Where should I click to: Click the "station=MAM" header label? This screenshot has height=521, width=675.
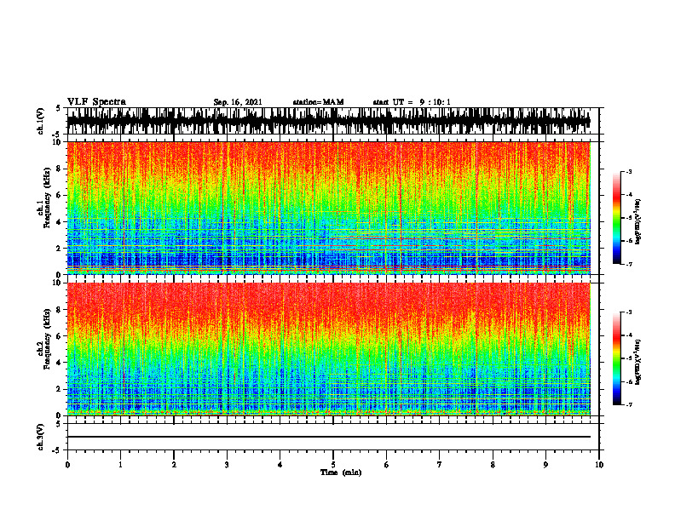(x=318, y=102)
